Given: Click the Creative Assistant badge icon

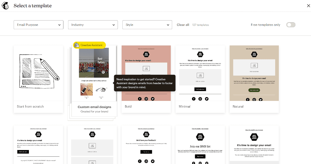Looking at the screenshot, I should [x=77, y=45].
